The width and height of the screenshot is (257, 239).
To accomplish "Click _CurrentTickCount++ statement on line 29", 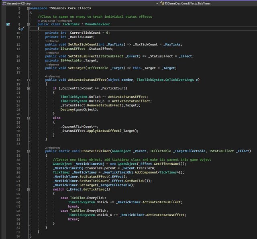I will tap(80, 127).
